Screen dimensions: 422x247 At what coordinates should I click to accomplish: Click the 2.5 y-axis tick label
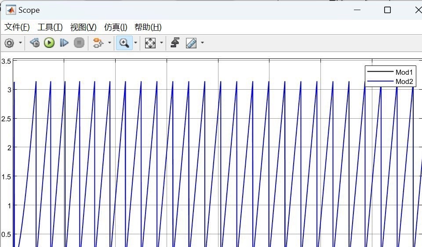6,119
